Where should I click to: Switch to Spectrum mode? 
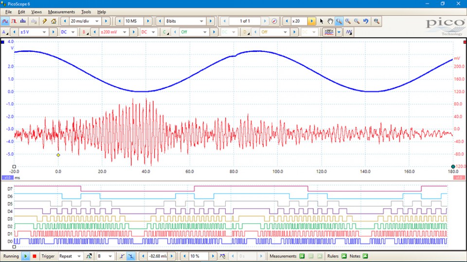23,21
